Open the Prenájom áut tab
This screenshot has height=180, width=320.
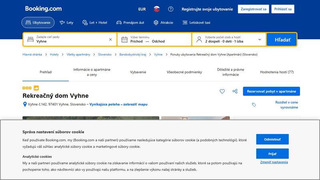click(x=130, y=22)
